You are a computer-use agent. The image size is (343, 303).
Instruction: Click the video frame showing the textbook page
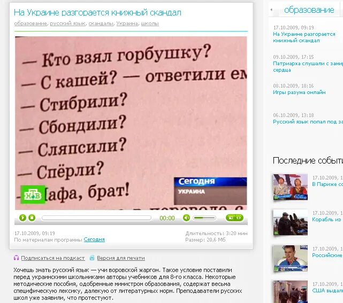pos(131,123)
